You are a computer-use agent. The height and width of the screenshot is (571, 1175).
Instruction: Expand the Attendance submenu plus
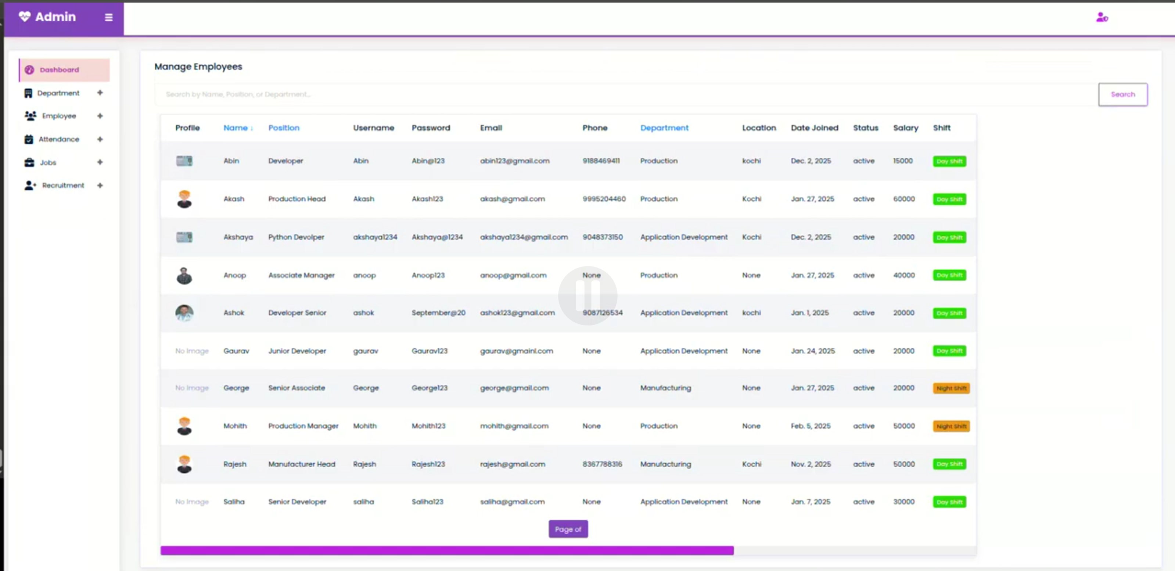point(100,139)
